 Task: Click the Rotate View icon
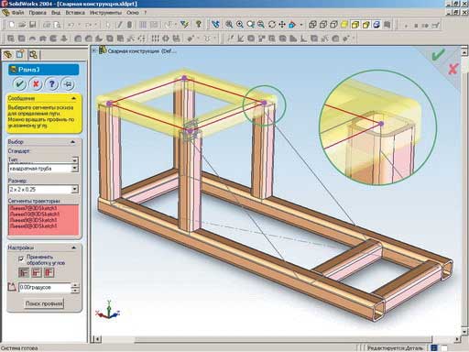[271, 24]
